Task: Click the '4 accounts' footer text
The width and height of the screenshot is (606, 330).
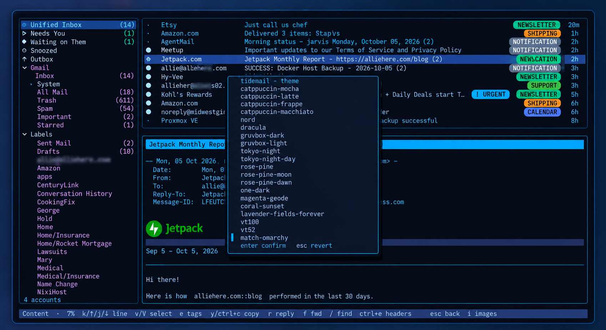Action: (x=42, y=300)
